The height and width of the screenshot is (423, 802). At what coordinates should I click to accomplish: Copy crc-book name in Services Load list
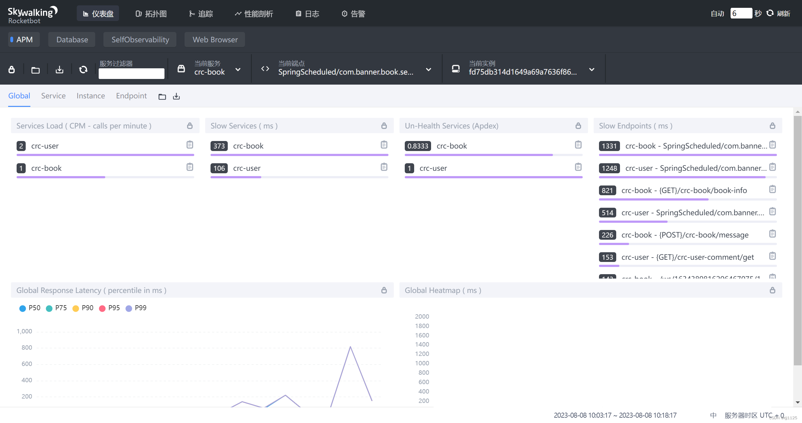pyautogui.click(x=190, y=167)
